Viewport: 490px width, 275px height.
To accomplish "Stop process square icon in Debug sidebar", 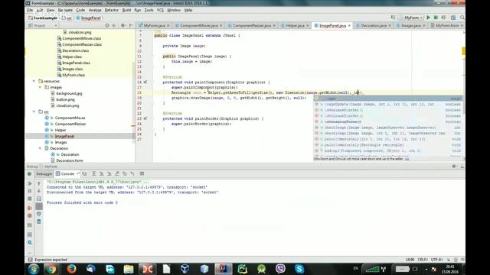I will [30, 199].
